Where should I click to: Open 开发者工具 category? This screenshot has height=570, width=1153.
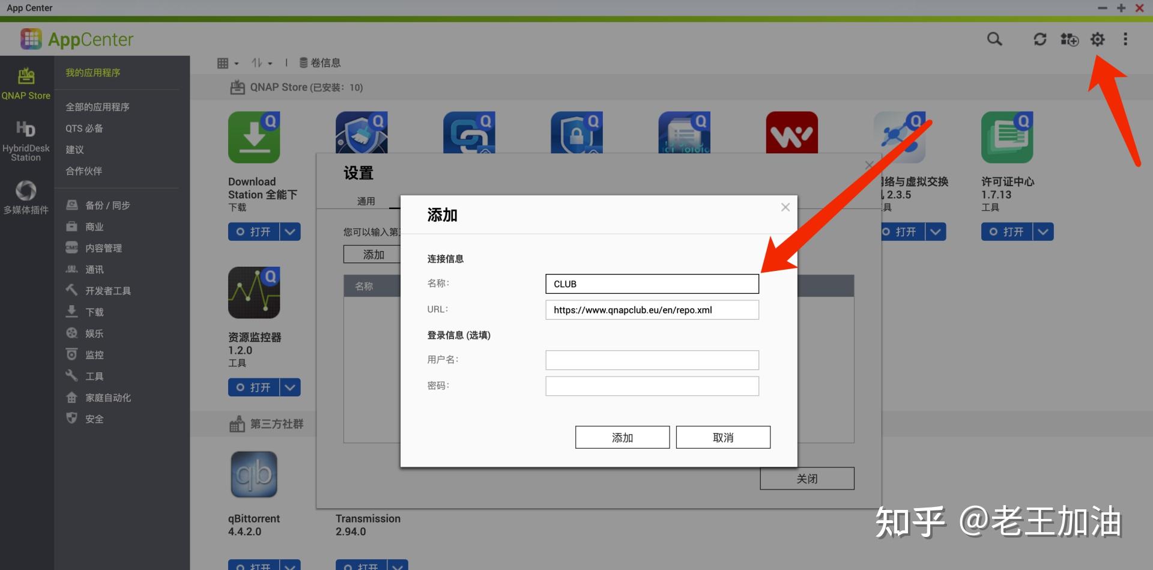pos(98,291)
